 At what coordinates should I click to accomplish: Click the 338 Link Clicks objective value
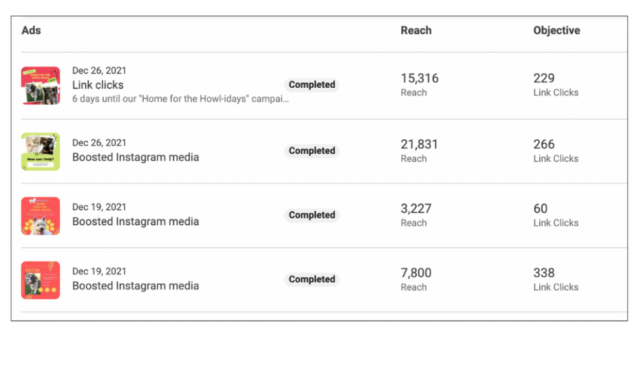[x=544, y=273]
